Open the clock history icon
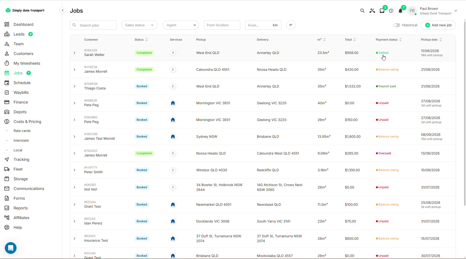 coord(391,11)
